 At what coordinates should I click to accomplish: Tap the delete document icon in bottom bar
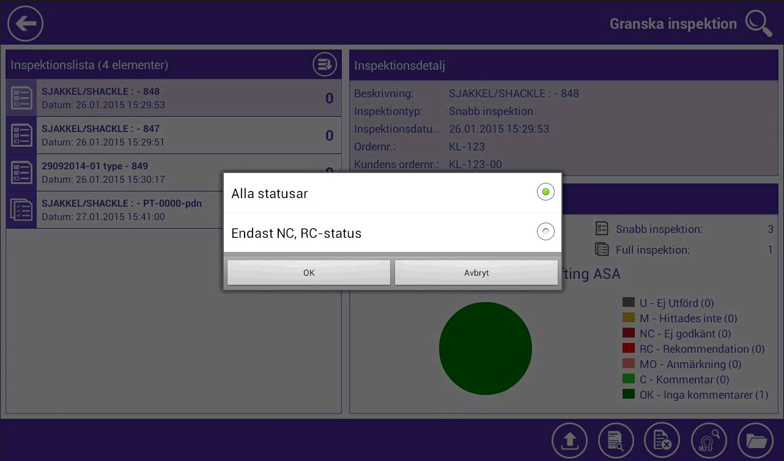pos(662,440)
